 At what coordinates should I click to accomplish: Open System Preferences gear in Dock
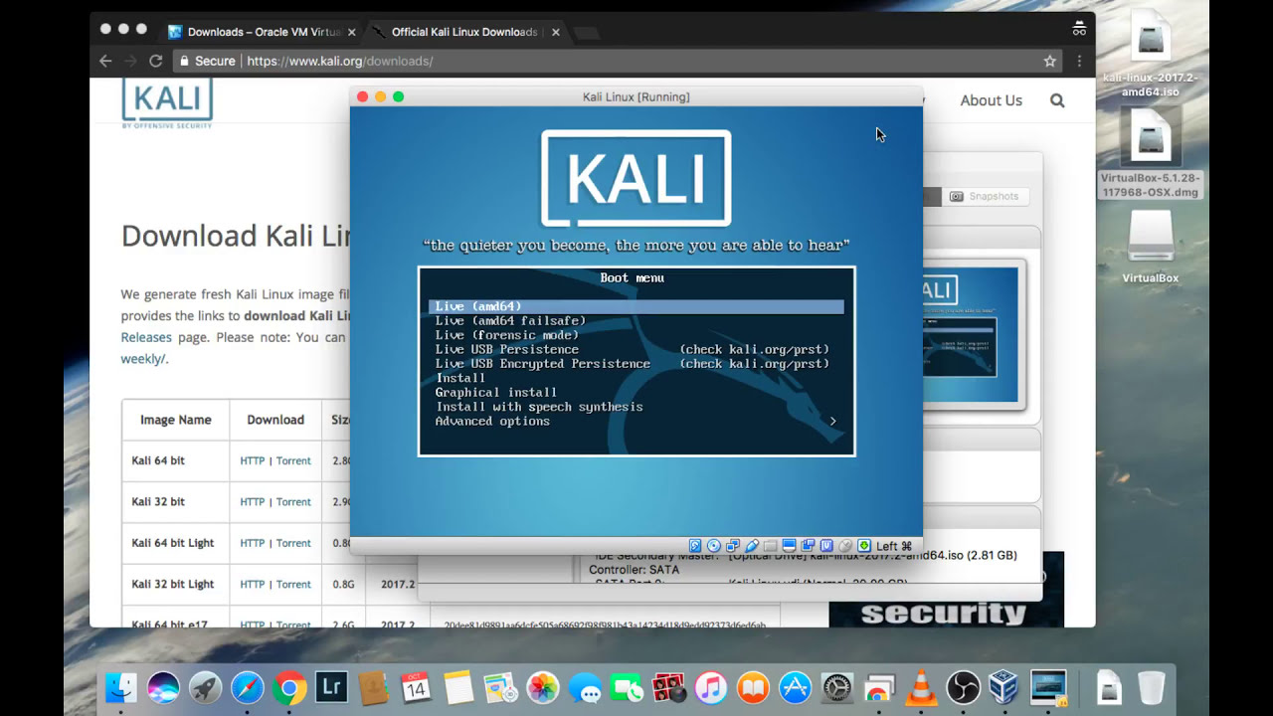click(x=837, y=687)
